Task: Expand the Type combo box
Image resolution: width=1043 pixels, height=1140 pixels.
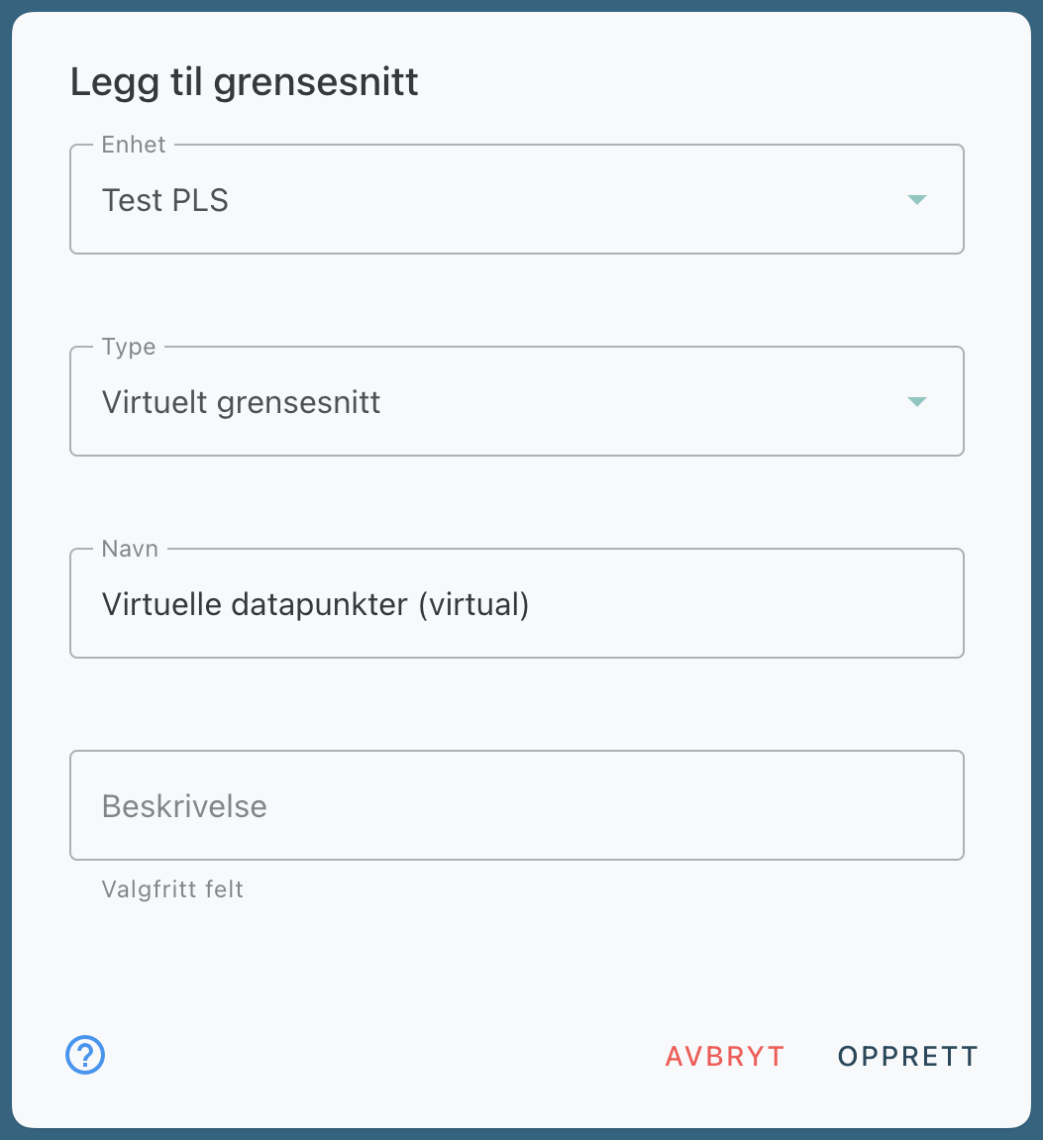Action: pyautogui.click(x=515, y=402)
